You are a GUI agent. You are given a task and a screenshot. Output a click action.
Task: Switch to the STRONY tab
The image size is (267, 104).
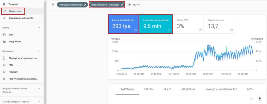pos(149,89)
